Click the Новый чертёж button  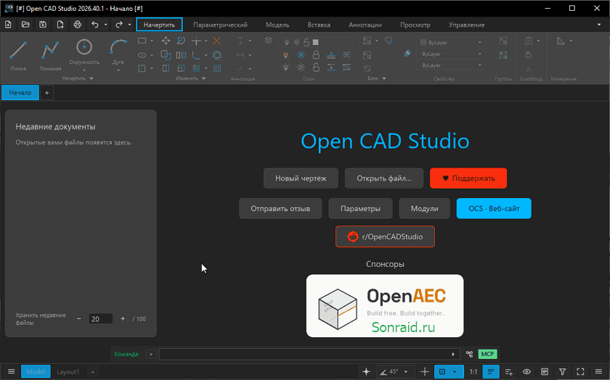[x=301, y=178]
